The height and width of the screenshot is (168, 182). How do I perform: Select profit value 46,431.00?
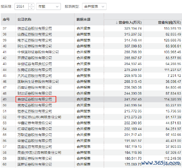[173, 141]
